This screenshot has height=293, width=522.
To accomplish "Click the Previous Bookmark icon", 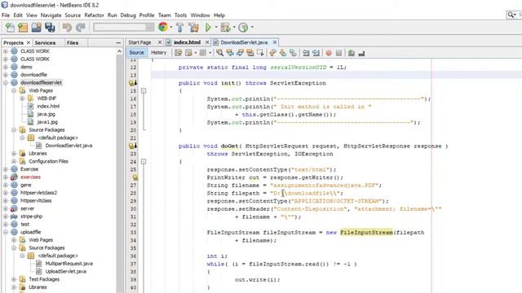I will (272, 53).
